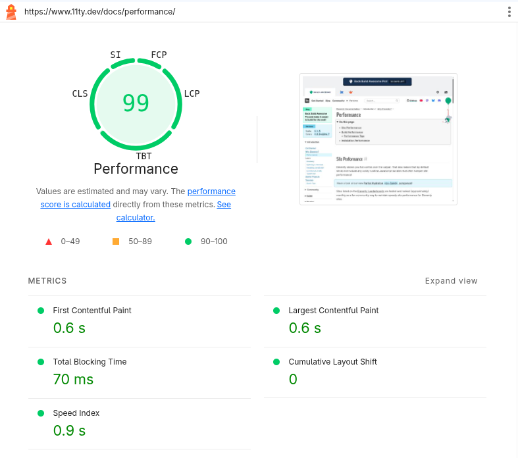Select the CLS gauge segment label
The height and width of the screenshot is (458, 518).
click(x=80, y=93)
